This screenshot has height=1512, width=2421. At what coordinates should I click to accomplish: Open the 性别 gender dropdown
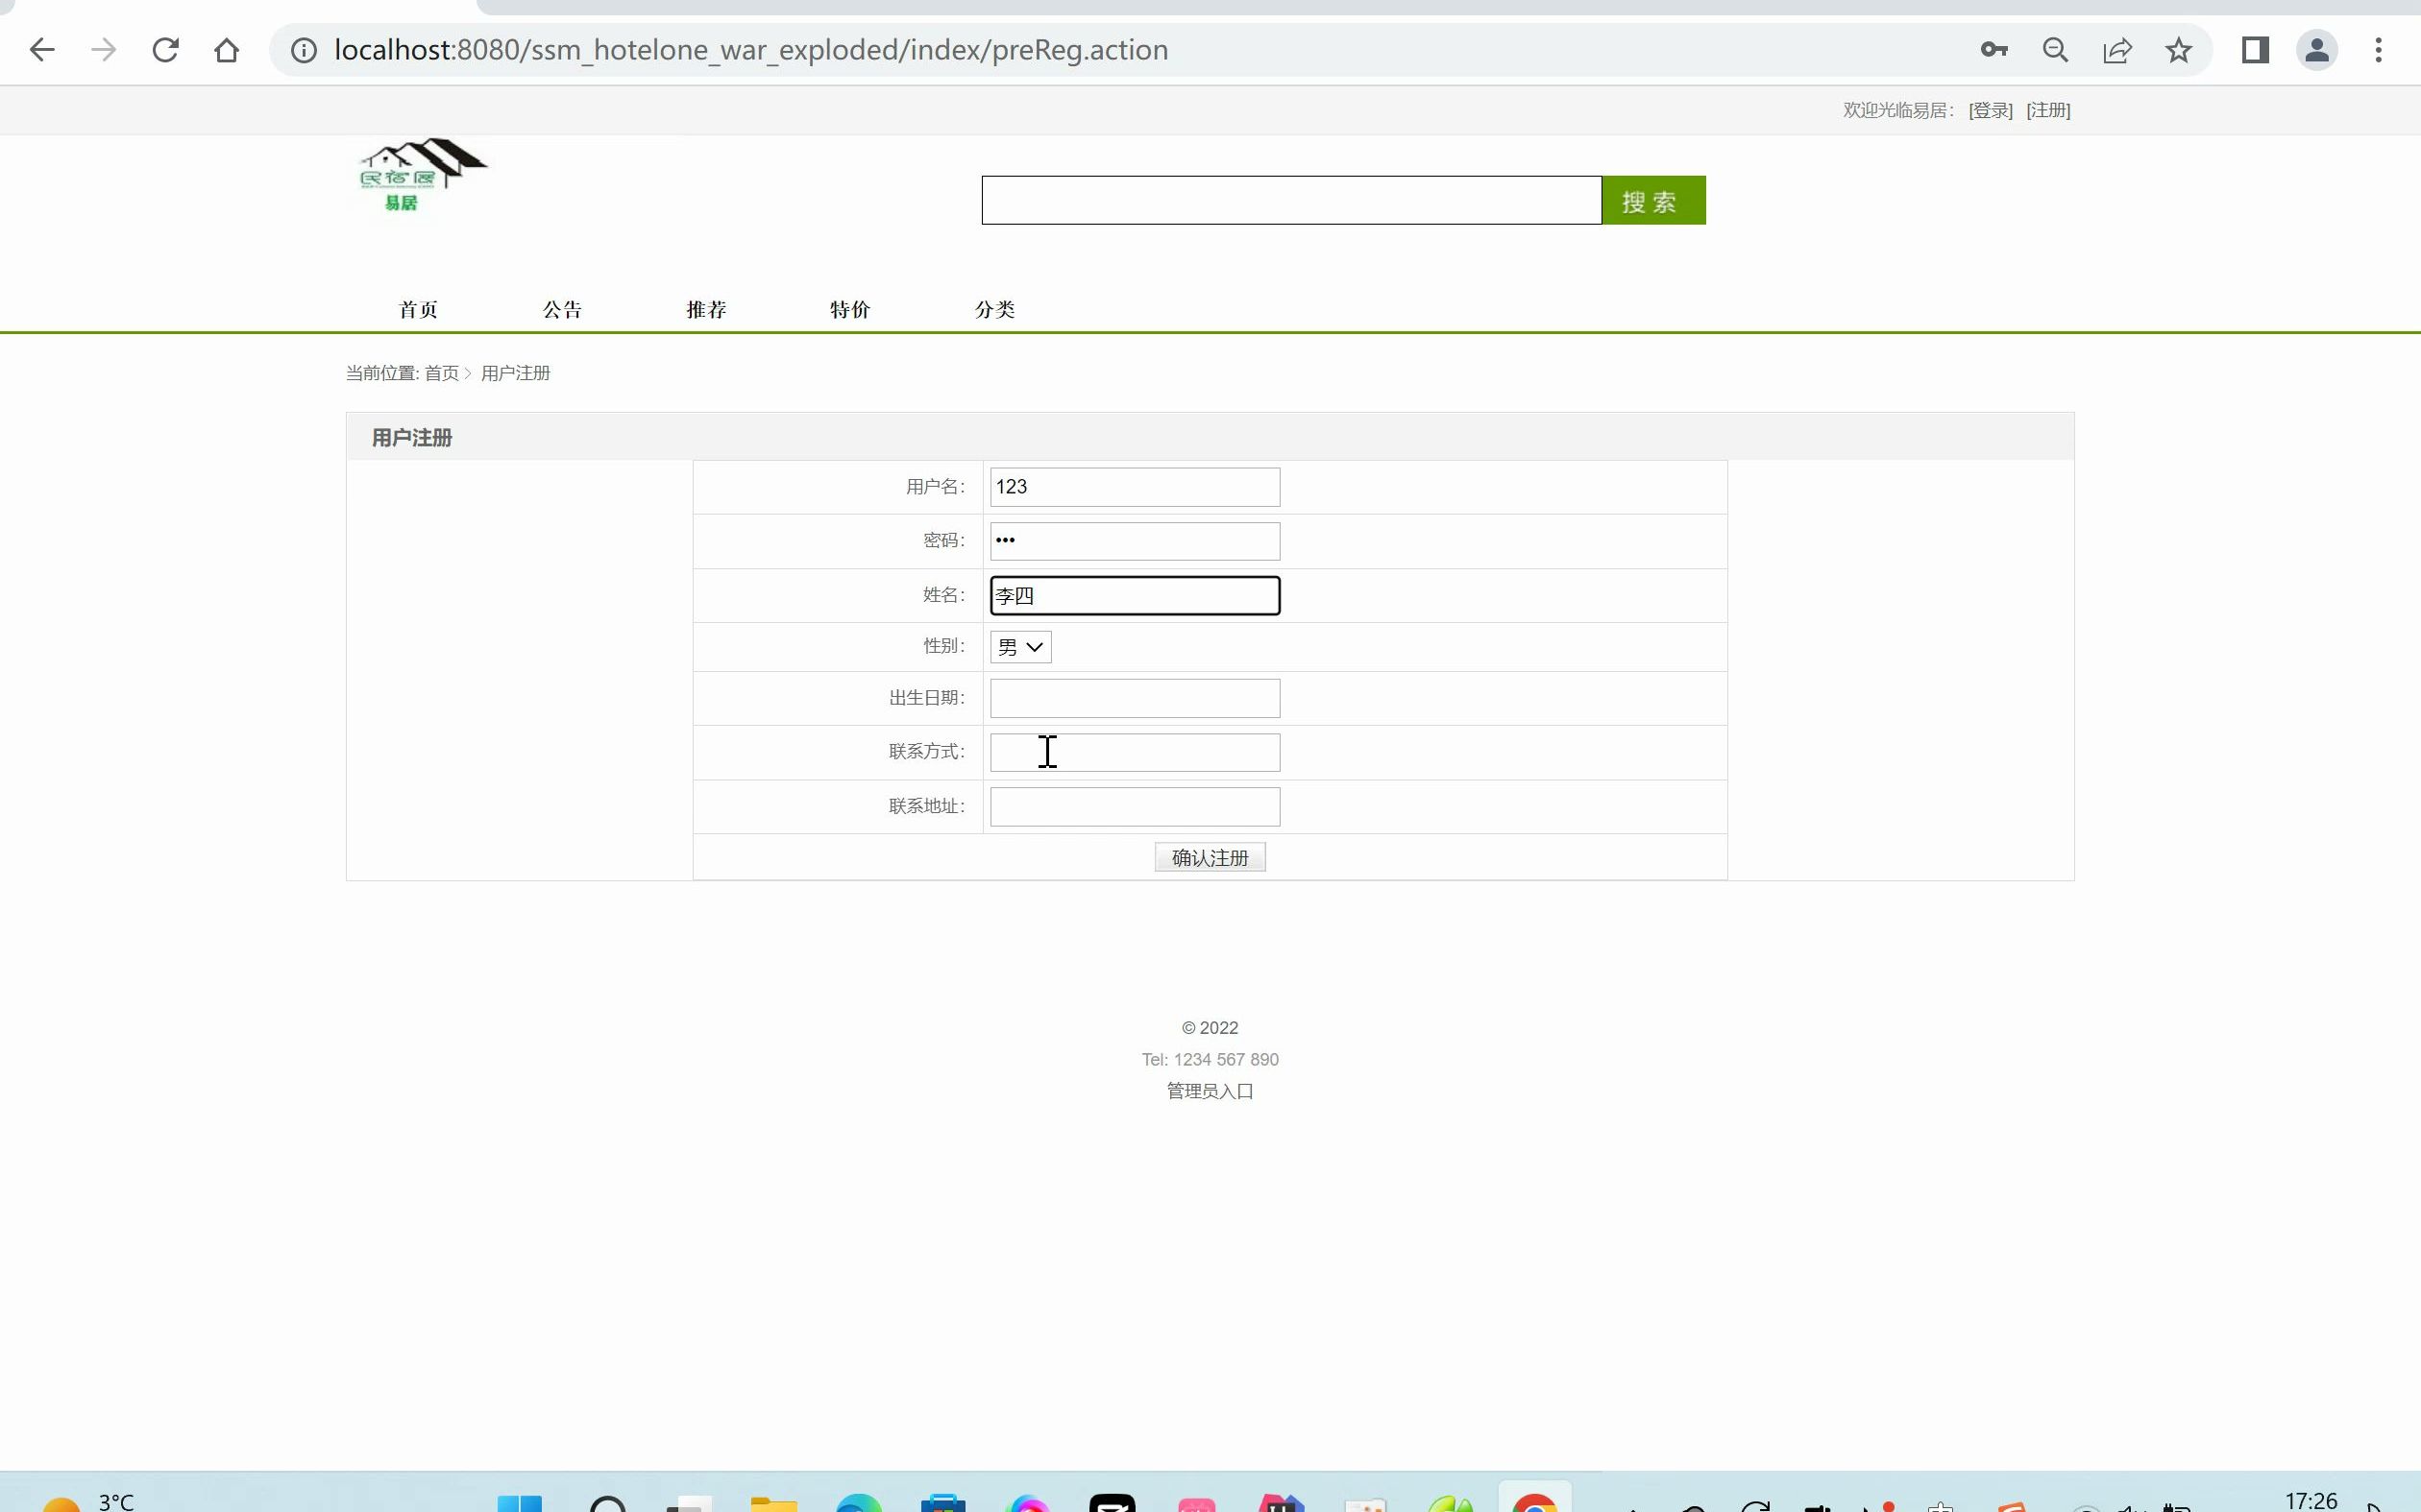click(x=1018, y=646)
